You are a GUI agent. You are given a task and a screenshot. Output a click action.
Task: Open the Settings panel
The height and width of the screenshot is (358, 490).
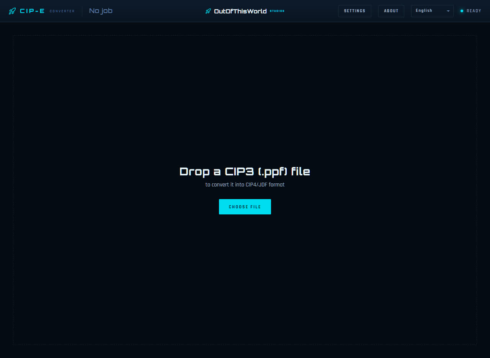(355, 11)
